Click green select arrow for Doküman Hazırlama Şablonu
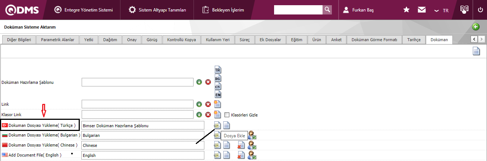The height and width of the screenshot is (161, 487). [x=199, y=82]
